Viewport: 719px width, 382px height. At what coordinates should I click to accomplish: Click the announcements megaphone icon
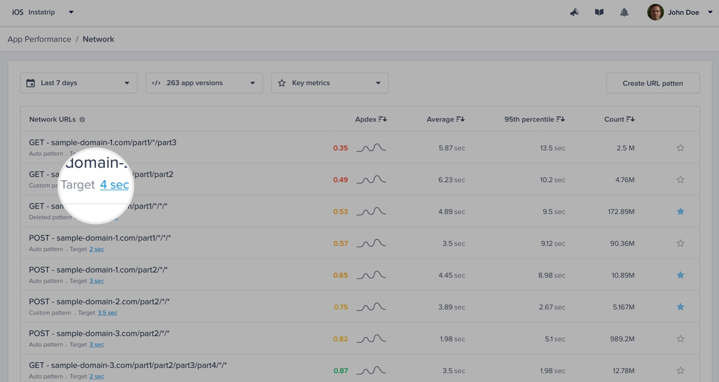click(x=574, y=12)
